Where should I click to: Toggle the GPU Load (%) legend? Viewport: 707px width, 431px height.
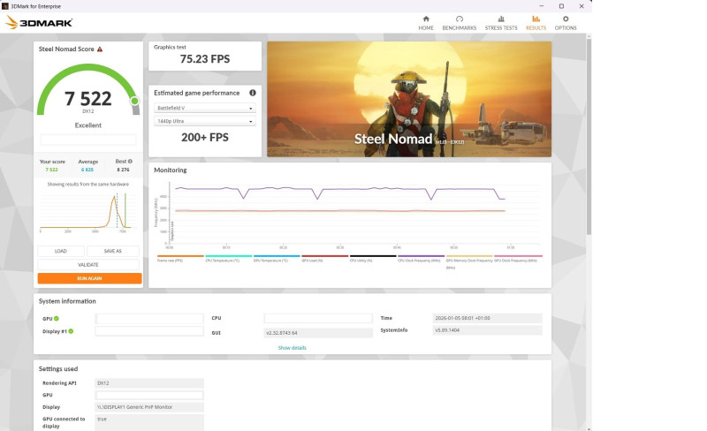[324, 259]
